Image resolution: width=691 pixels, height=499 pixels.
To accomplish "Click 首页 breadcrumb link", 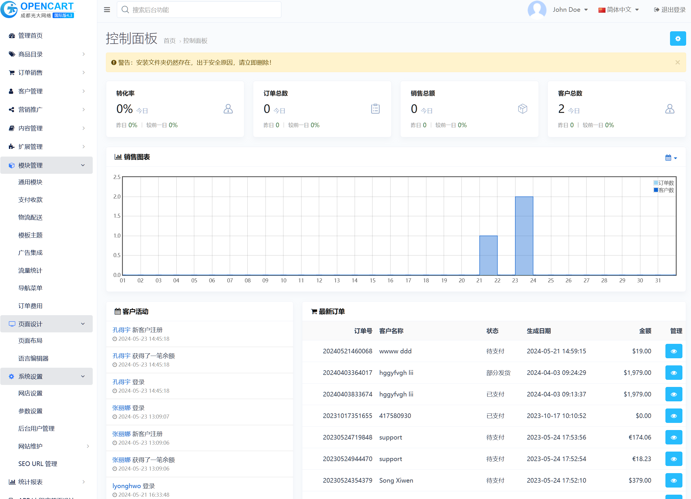I will point(169,41).
